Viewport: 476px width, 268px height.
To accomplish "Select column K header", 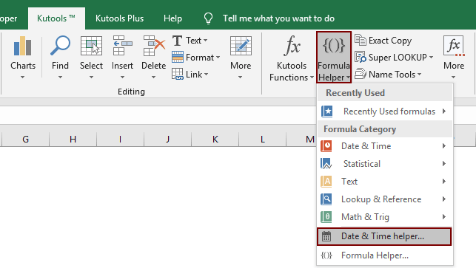I will tap(215, 139).
